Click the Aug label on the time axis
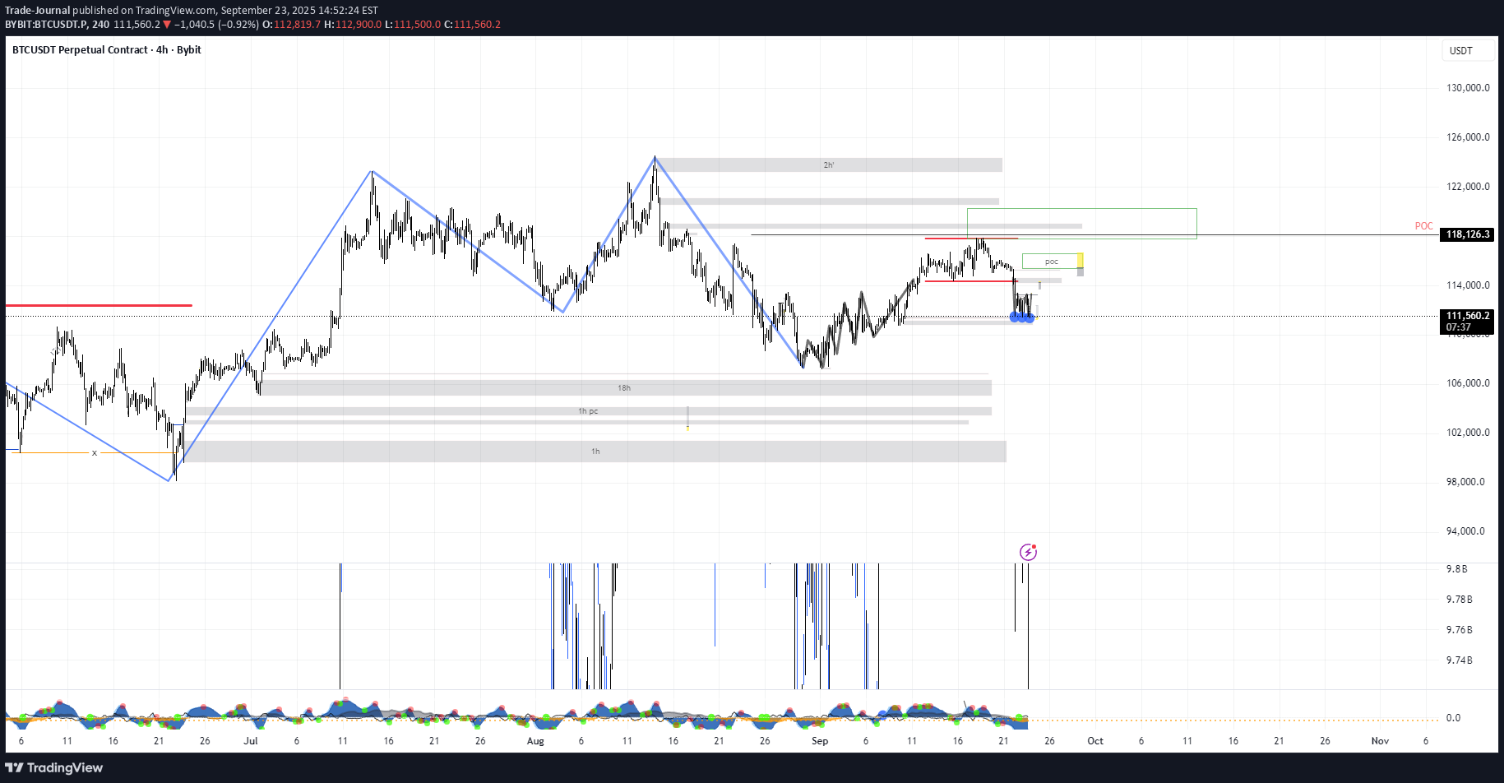 (x=535, y=741)
